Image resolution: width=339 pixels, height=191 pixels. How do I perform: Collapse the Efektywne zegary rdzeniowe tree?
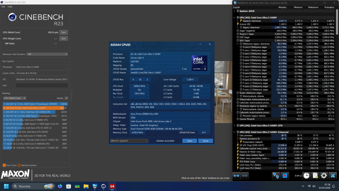pyautogui.click(x=238, y=44)
